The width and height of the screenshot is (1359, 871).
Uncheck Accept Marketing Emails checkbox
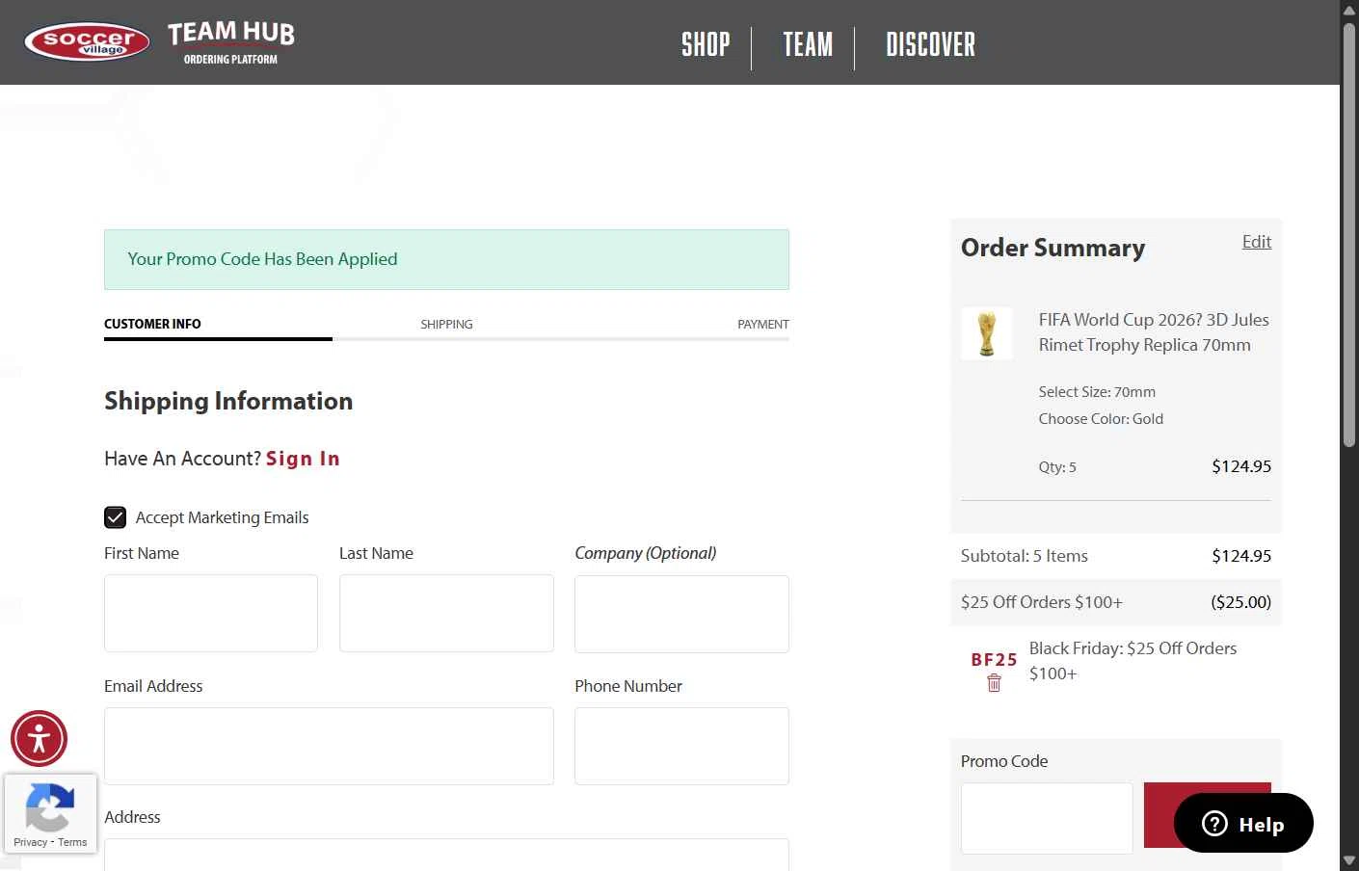[x=115, y=517]
